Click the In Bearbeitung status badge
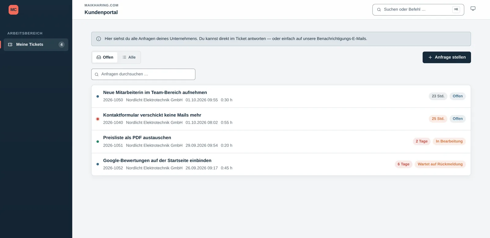 (x=449, y=141)
